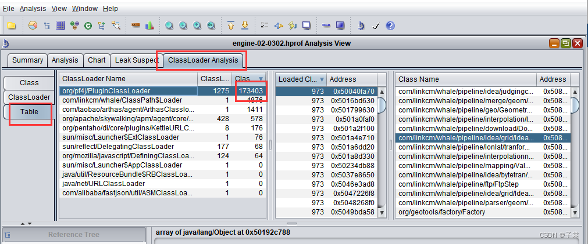Viewport: 588px width, 244px height.
Task: Click the tree with green arrow icon
Action: tap(102, 26)
